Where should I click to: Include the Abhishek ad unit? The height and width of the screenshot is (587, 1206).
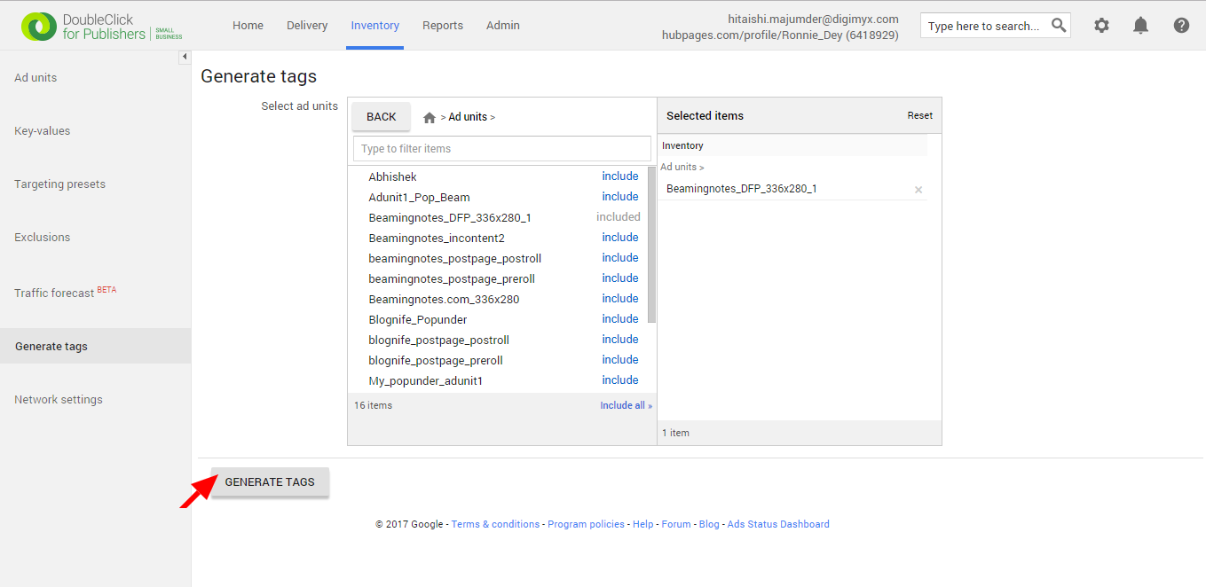619,176
